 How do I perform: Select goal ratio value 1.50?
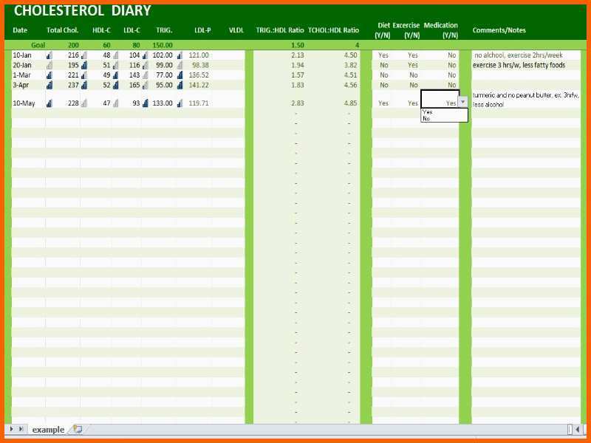tap(298, 45)
